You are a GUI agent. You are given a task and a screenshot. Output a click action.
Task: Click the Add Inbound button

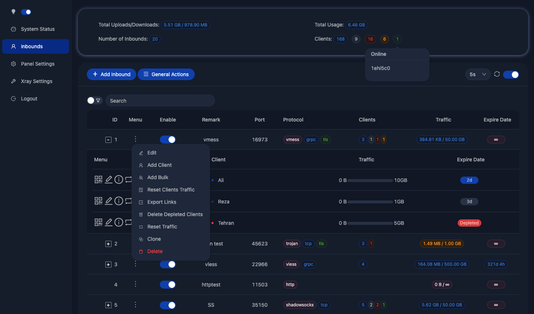click(x=112, y=74)
